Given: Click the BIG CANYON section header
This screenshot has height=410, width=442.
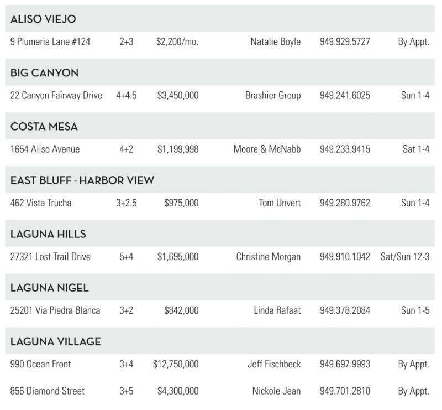Looking at the screenshot, I should point(44,73).
